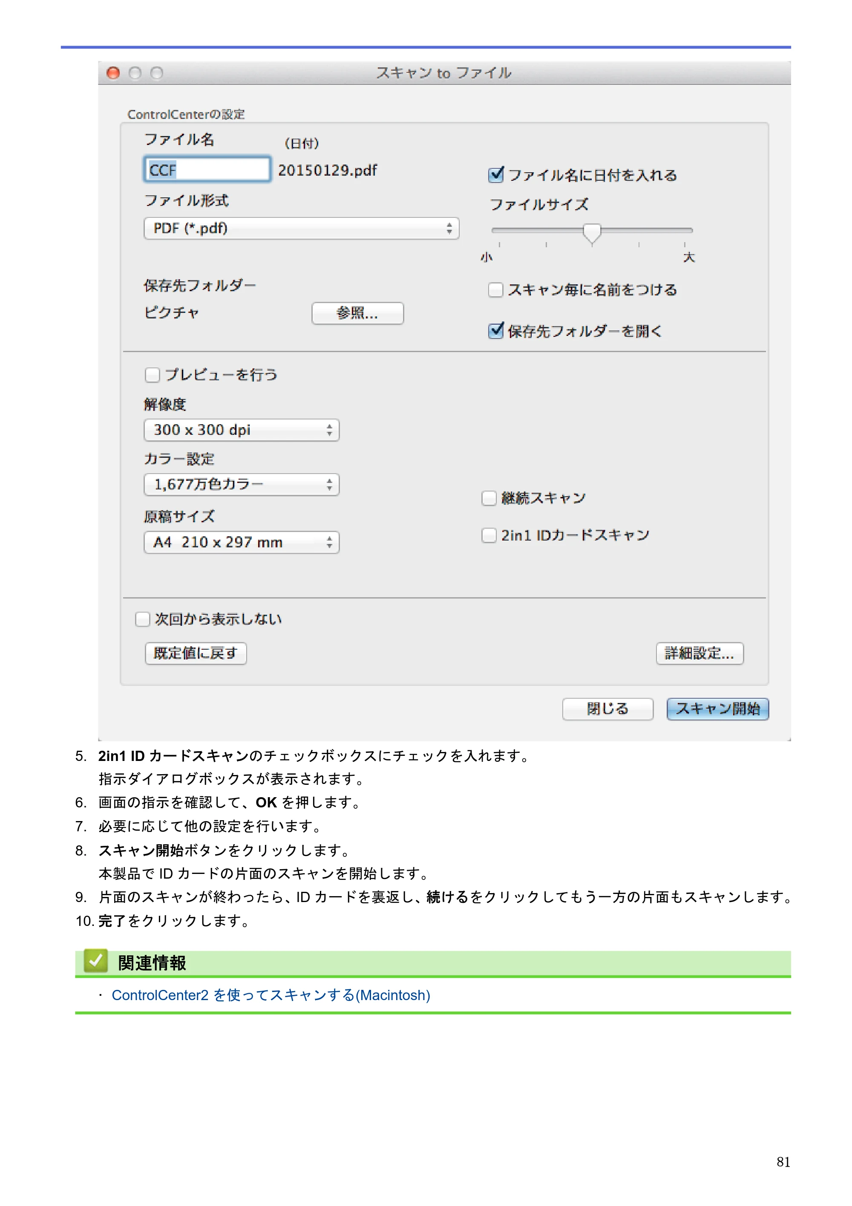The width and height of the screenshot is (852, 1206).
Task: Enable the 2in1 IDカードスキャン checkbox
Action: 488,535
